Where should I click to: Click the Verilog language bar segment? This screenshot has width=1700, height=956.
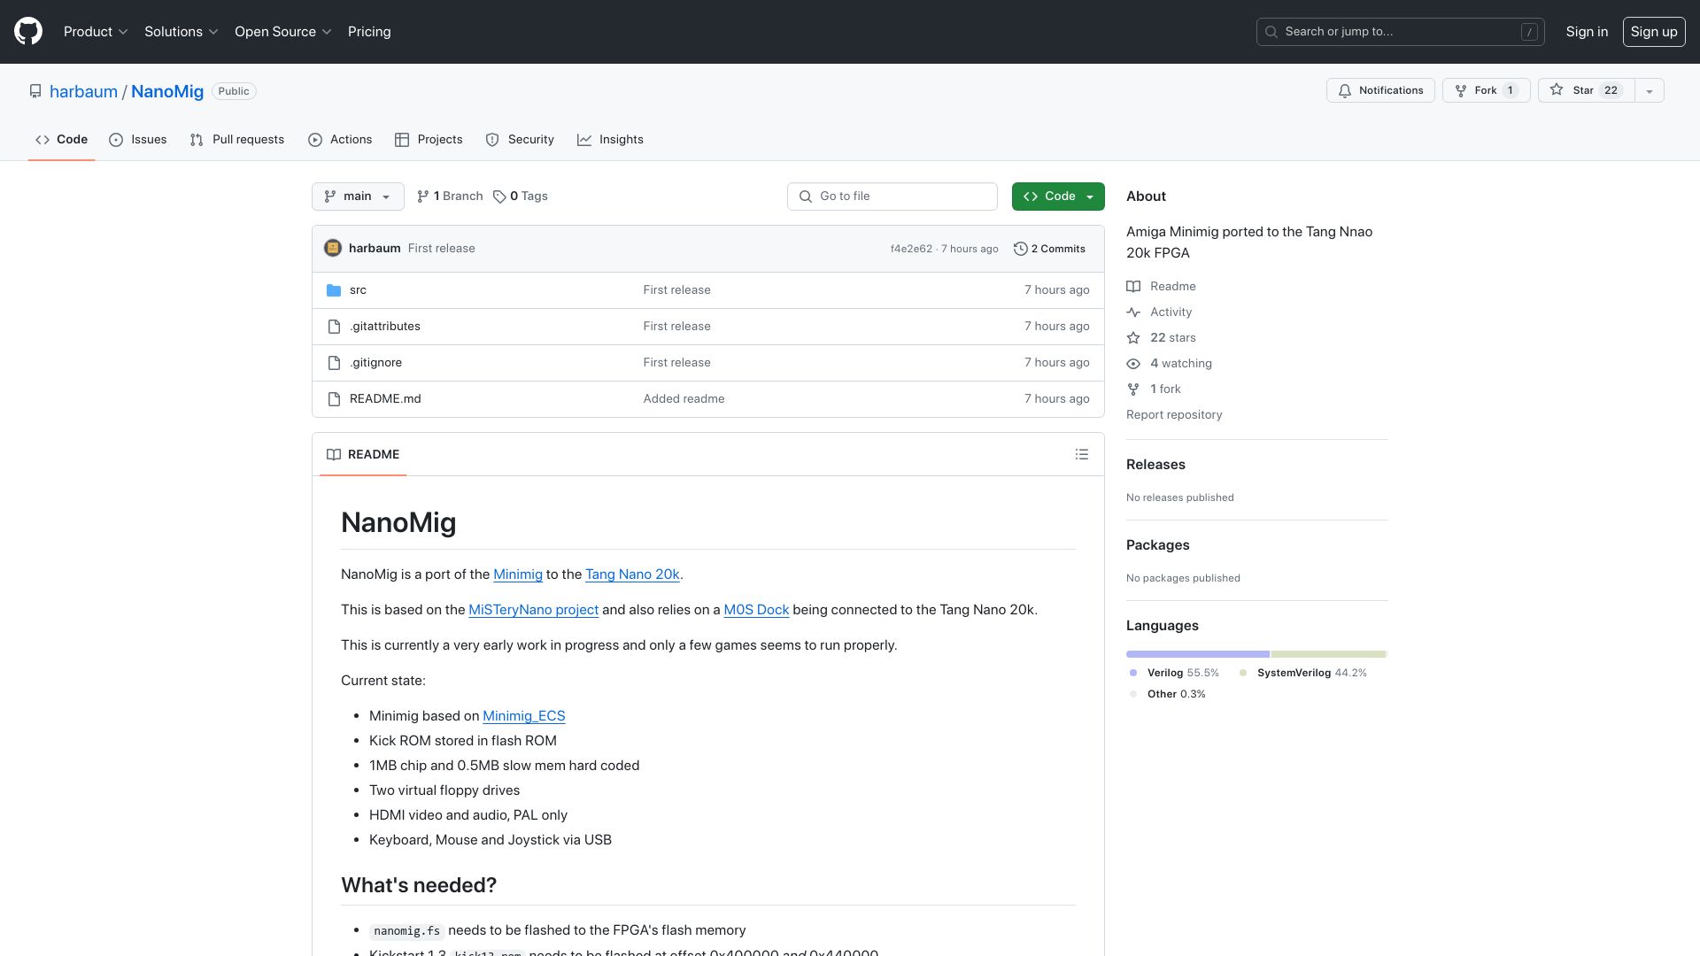(1197, 654)
